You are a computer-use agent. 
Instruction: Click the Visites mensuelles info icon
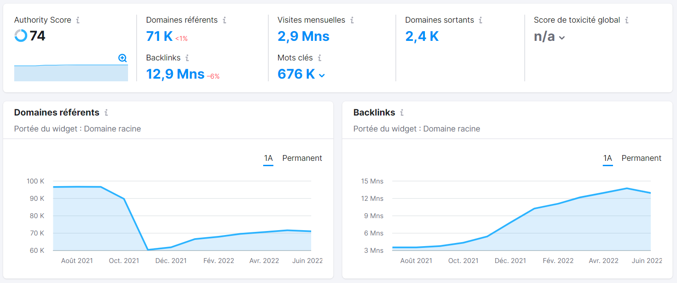[352, 20]
